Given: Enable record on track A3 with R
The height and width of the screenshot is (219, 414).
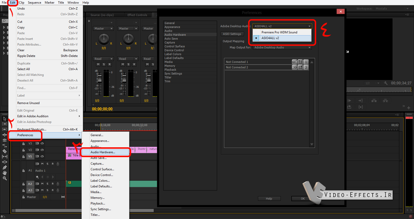Looking at the screenshot, I should [53, 190].
